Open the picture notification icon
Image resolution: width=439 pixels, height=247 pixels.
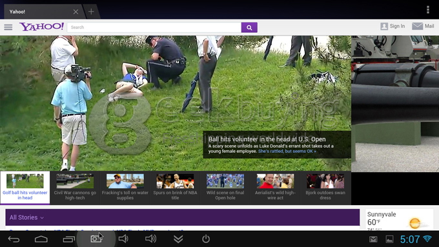[x=389, y=239]
